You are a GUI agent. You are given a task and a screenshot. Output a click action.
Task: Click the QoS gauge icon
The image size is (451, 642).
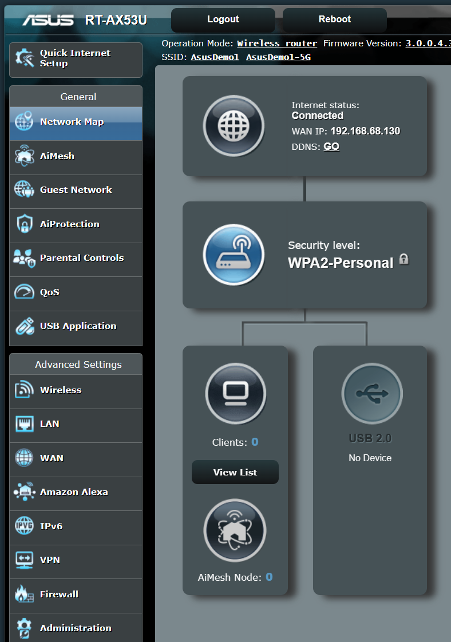point(24,291)
